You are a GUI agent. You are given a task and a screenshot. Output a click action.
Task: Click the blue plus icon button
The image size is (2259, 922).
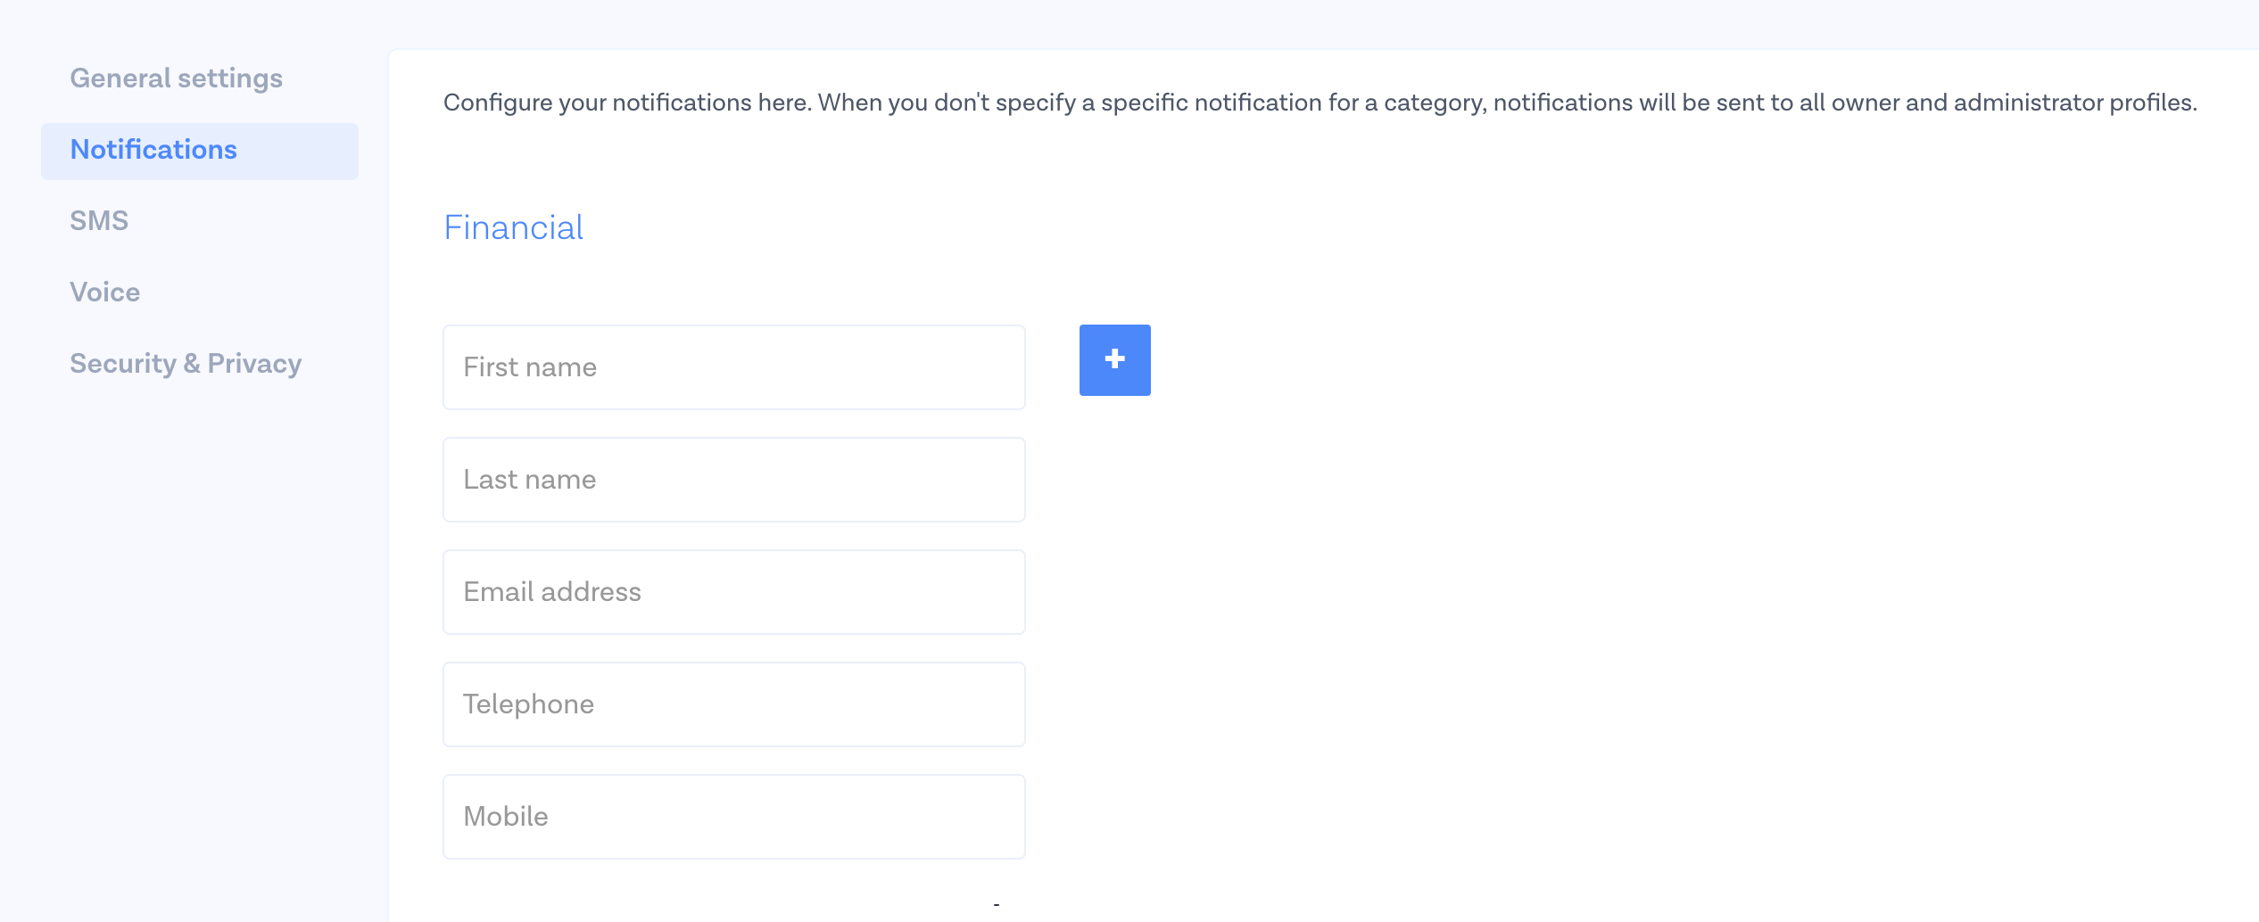pyautogui.click(x=1114, y=360)
